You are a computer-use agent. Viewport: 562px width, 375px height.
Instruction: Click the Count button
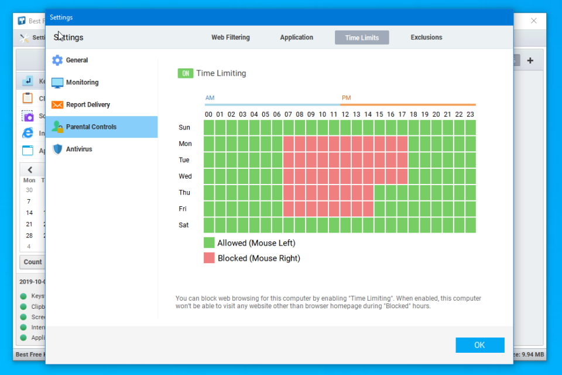[32, 262]
